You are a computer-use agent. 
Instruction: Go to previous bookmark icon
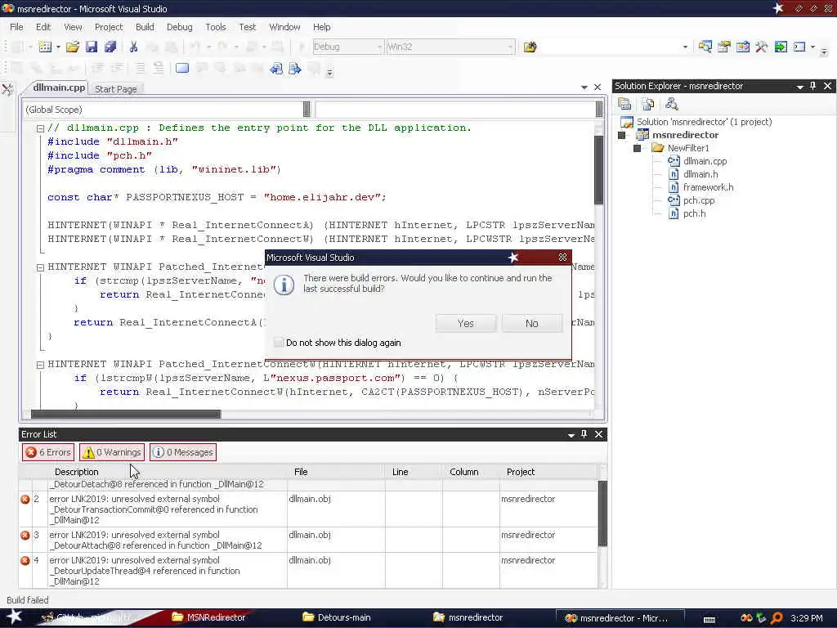point(276,69)
